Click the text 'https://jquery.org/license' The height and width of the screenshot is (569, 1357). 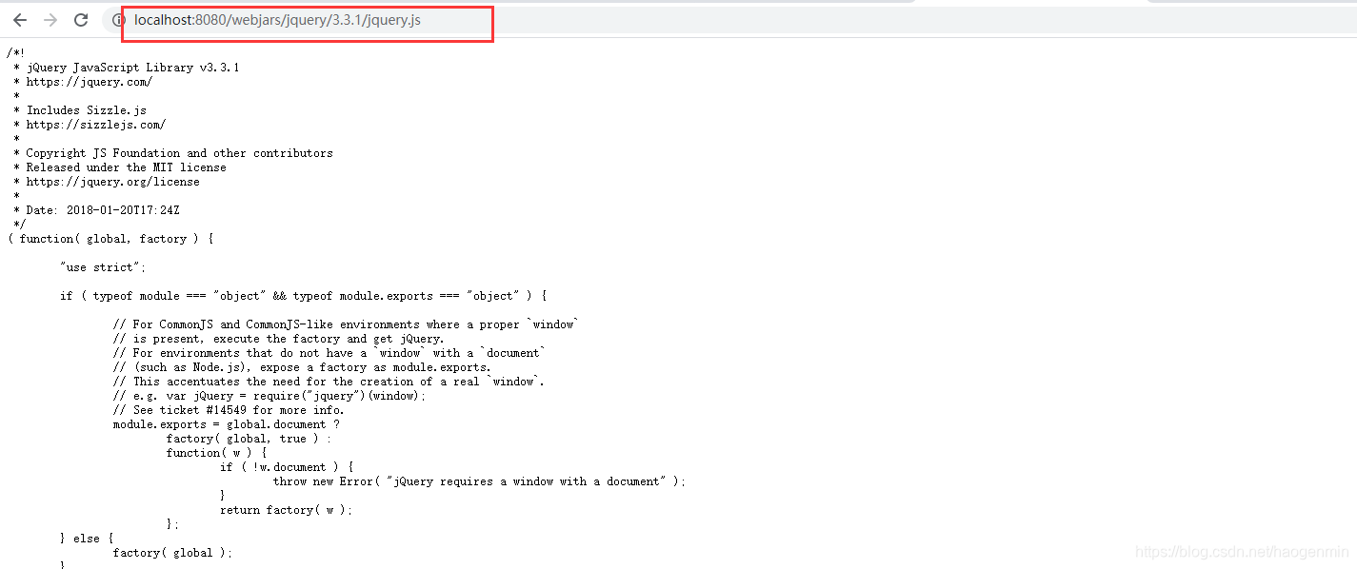(112, 182)
